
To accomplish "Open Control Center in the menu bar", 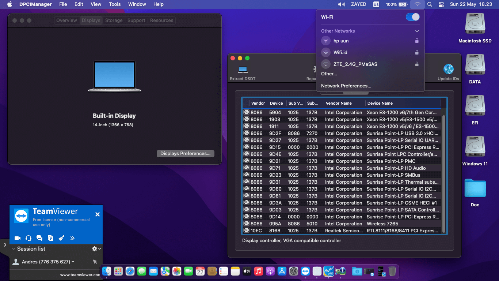I will [441, 4].
